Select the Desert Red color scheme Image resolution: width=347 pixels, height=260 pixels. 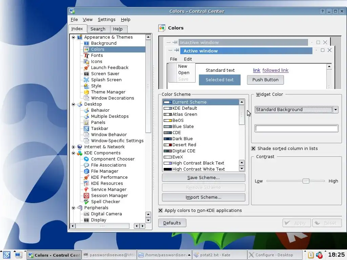point(201,145)
